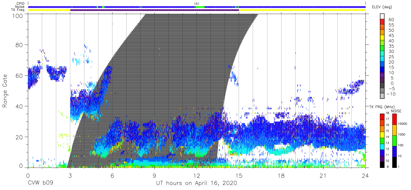Click the 'UT hours on April 16, 2020' title

(x=197, y=183)
